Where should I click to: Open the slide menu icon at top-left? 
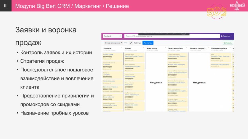6,6
